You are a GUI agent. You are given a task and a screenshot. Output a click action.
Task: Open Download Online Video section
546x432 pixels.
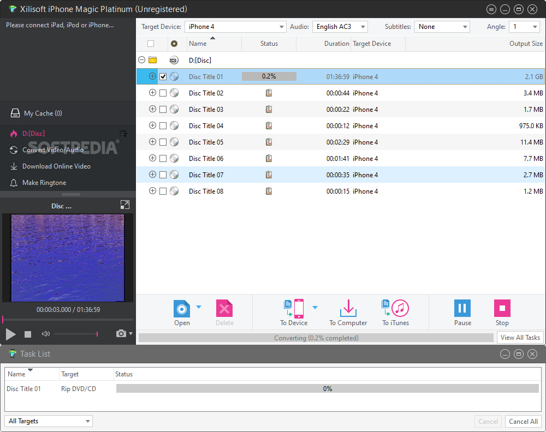[56, 166]
